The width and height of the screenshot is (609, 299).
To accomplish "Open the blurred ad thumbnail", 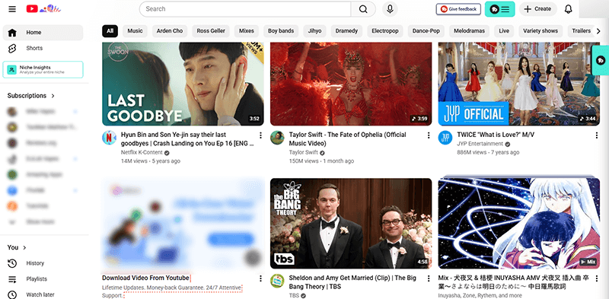I will (x=183, y=223).
